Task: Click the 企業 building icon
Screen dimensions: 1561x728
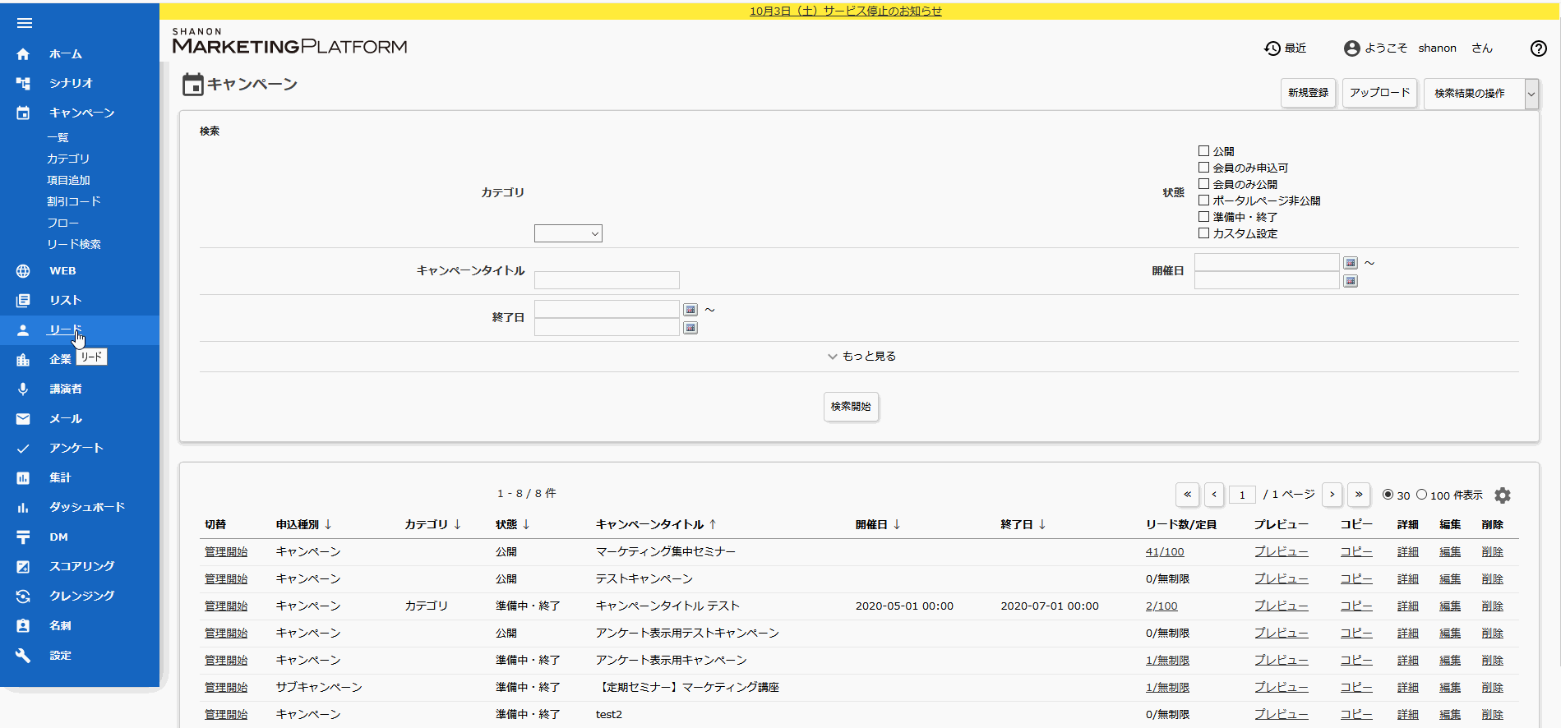Action: pos(23,360)
